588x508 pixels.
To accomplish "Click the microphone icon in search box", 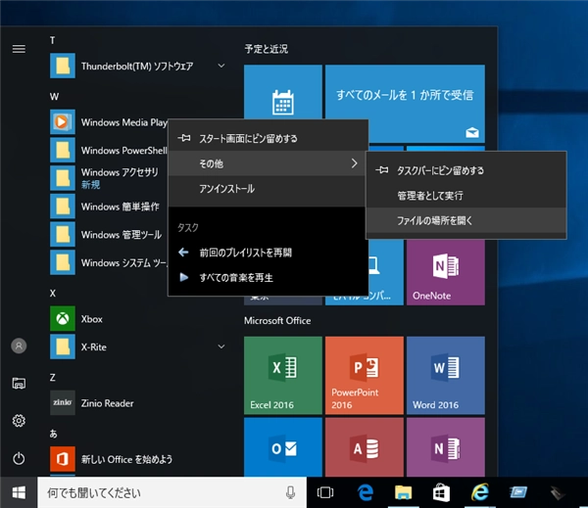I will click(290, 492).
